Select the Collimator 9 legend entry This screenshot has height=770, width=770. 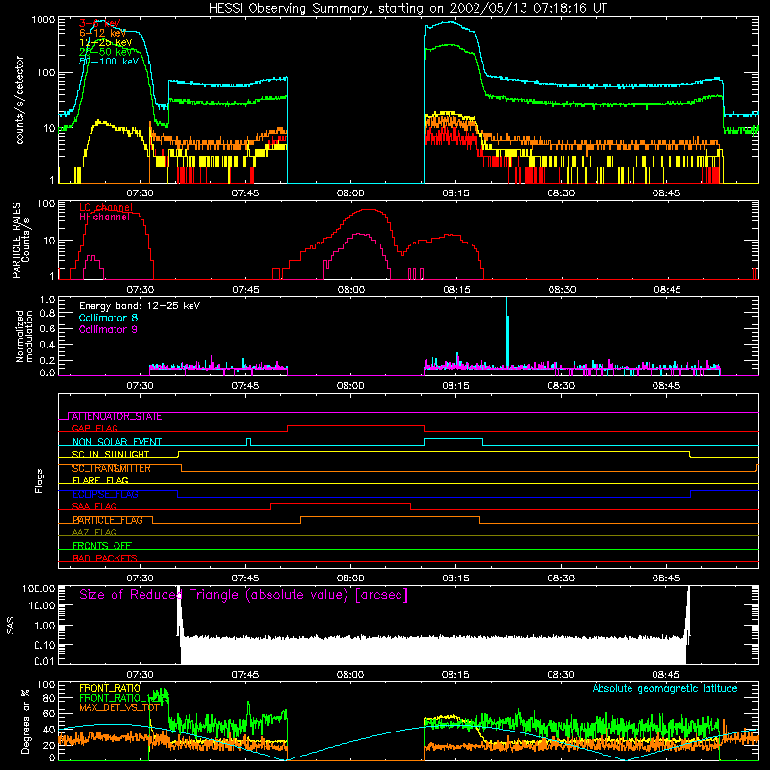(108, 329)
